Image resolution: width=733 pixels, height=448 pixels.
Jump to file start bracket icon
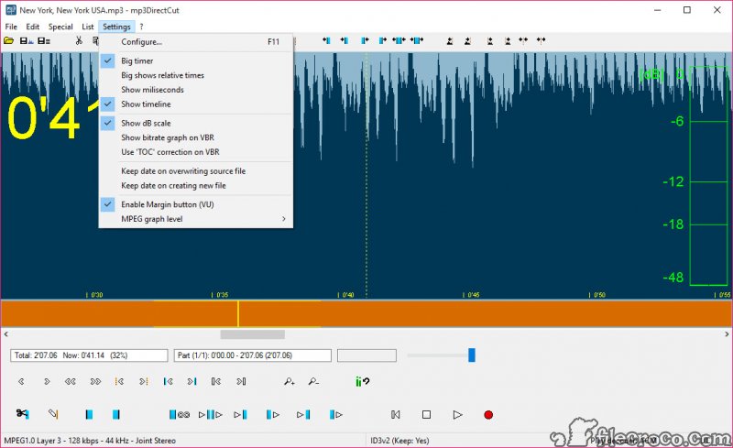coord(216,382)
